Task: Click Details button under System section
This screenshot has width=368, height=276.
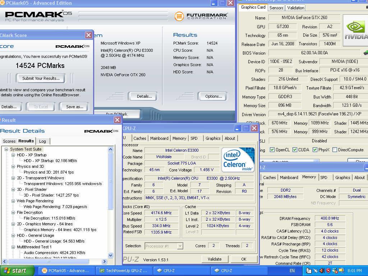Action: (x=143, y=96)
